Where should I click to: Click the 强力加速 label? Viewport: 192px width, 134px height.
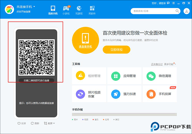click(130, 94)
